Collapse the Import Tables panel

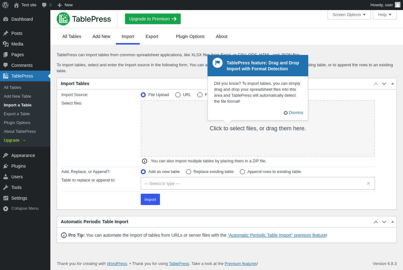[393, 84]
